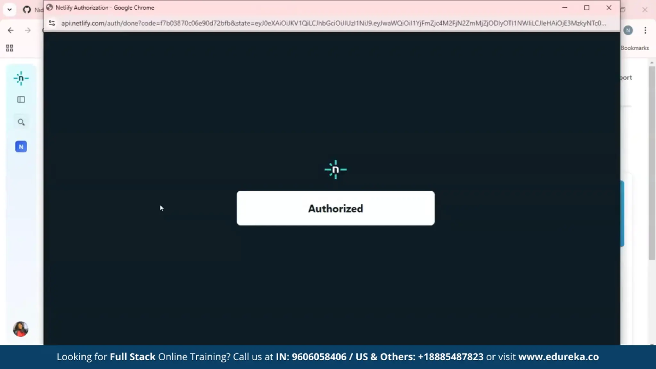Open the apps grid in the bookmarks bar

(10, 48)
